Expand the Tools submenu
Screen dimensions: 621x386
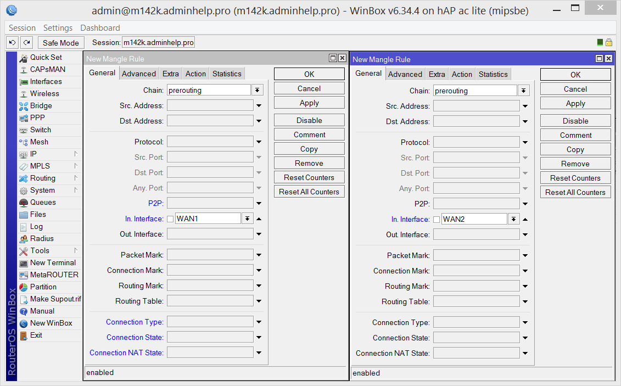[76, 250]
